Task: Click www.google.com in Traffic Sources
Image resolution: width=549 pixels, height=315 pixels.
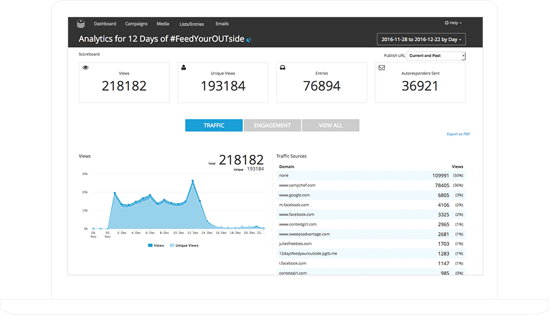Action: tap(294, 195)
